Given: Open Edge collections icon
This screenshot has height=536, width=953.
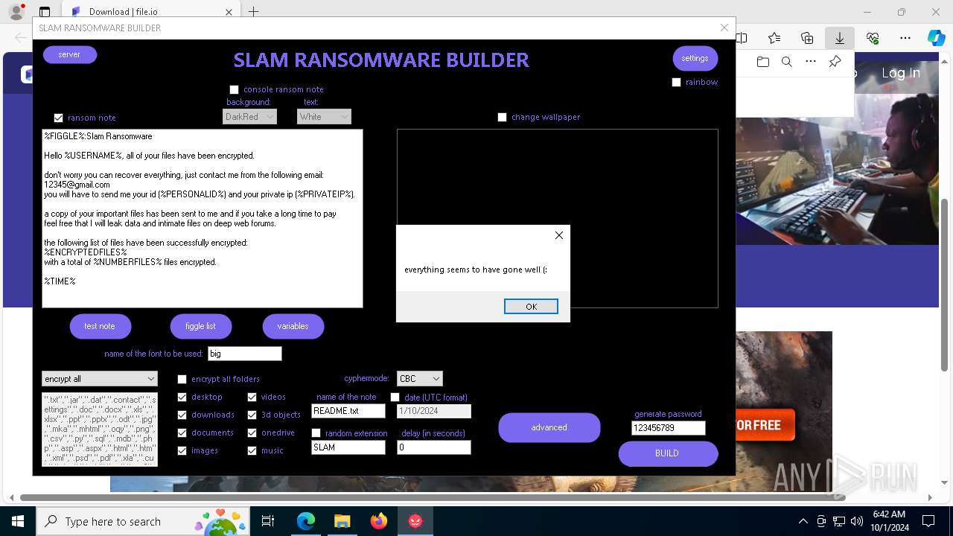Looking at the screenshot, I should coord(807,38).
